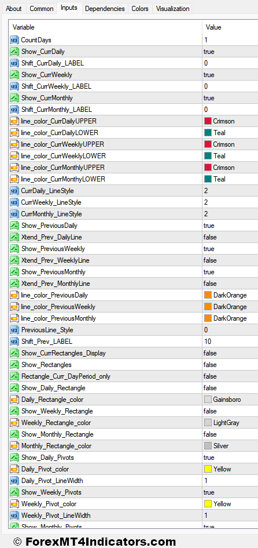Click the color-type icon beside Weekly_Pivot_color
Image resolution: width=258 pixels, height=548 pixels.
point(14,503)
